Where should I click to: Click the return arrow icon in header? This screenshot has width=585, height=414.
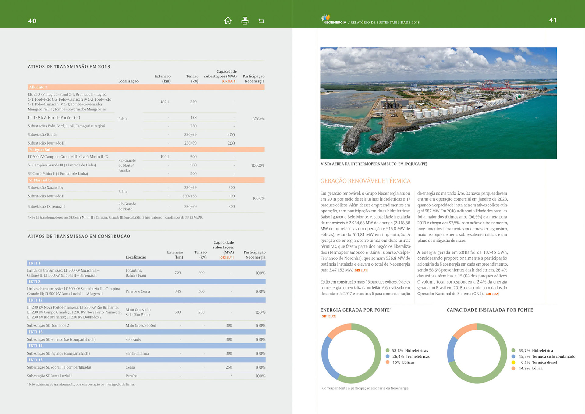tap(261, 21)
